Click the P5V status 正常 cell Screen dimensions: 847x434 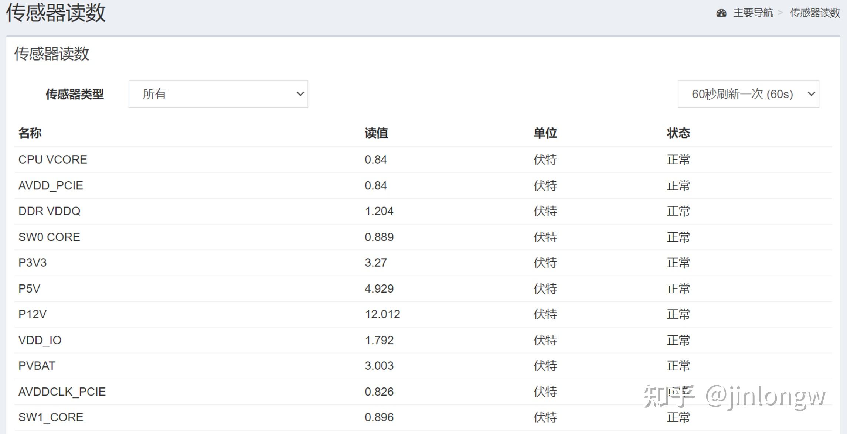pyautogui.click(x=678, y=288)
